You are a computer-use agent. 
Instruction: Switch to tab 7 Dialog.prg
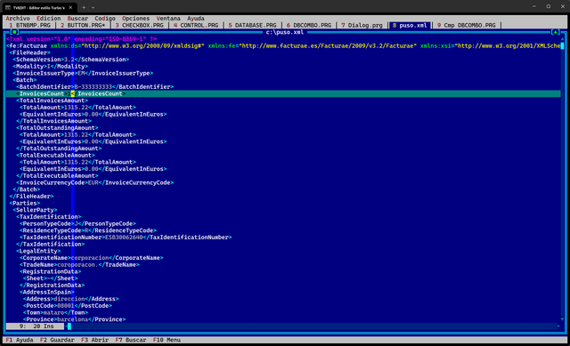click(x=362, y=25)
